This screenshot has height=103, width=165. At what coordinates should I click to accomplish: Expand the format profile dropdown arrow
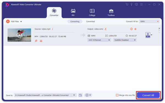pyautogui.click(x=152, y=35)
